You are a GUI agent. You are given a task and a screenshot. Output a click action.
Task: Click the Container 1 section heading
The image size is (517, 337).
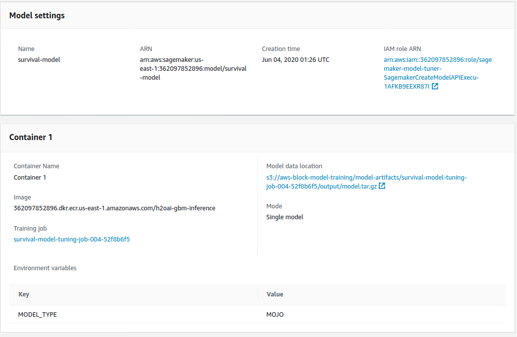coord(31,137)
